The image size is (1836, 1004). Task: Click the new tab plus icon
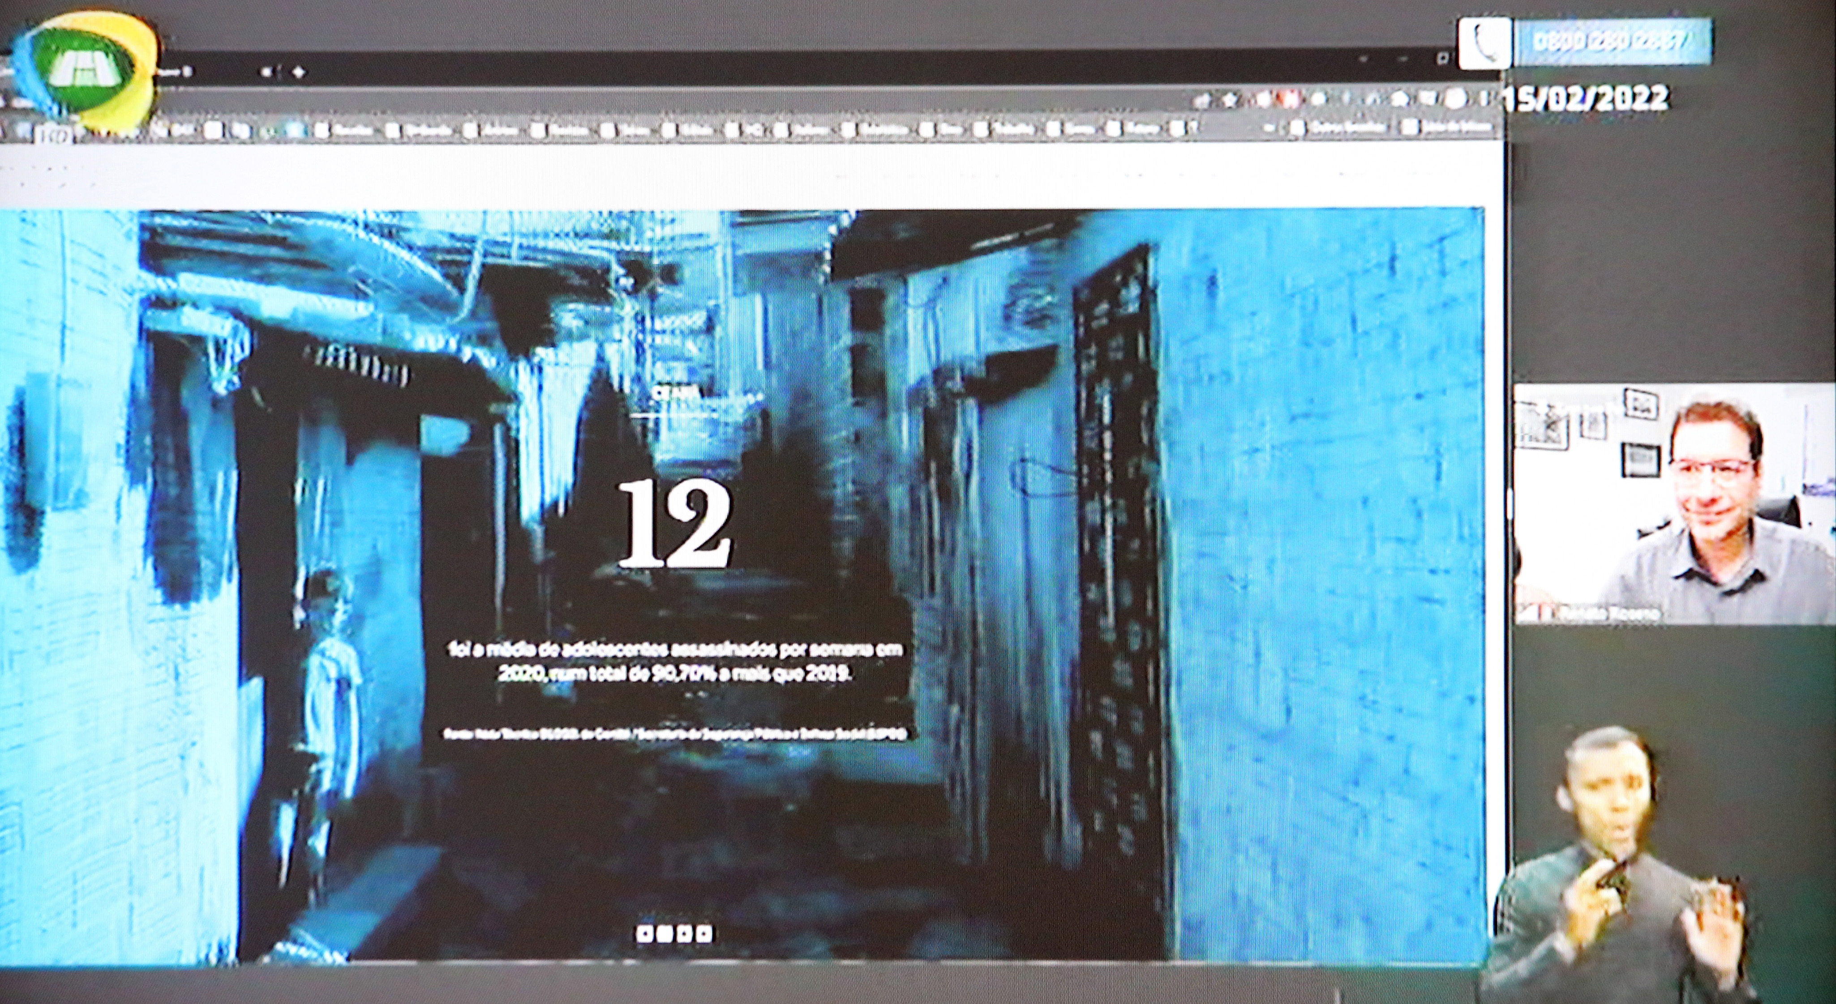pos(299,72)
